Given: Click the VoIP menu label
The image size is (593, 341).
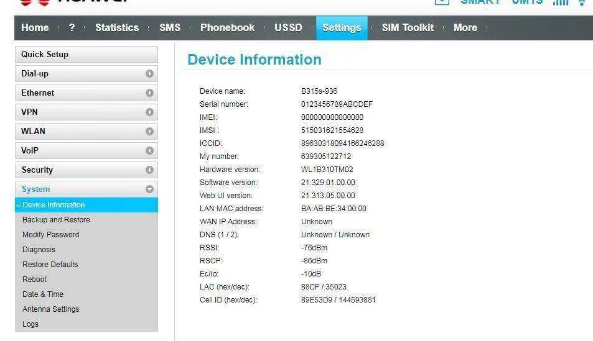Looking at the screenshot, I should [29, 151].
